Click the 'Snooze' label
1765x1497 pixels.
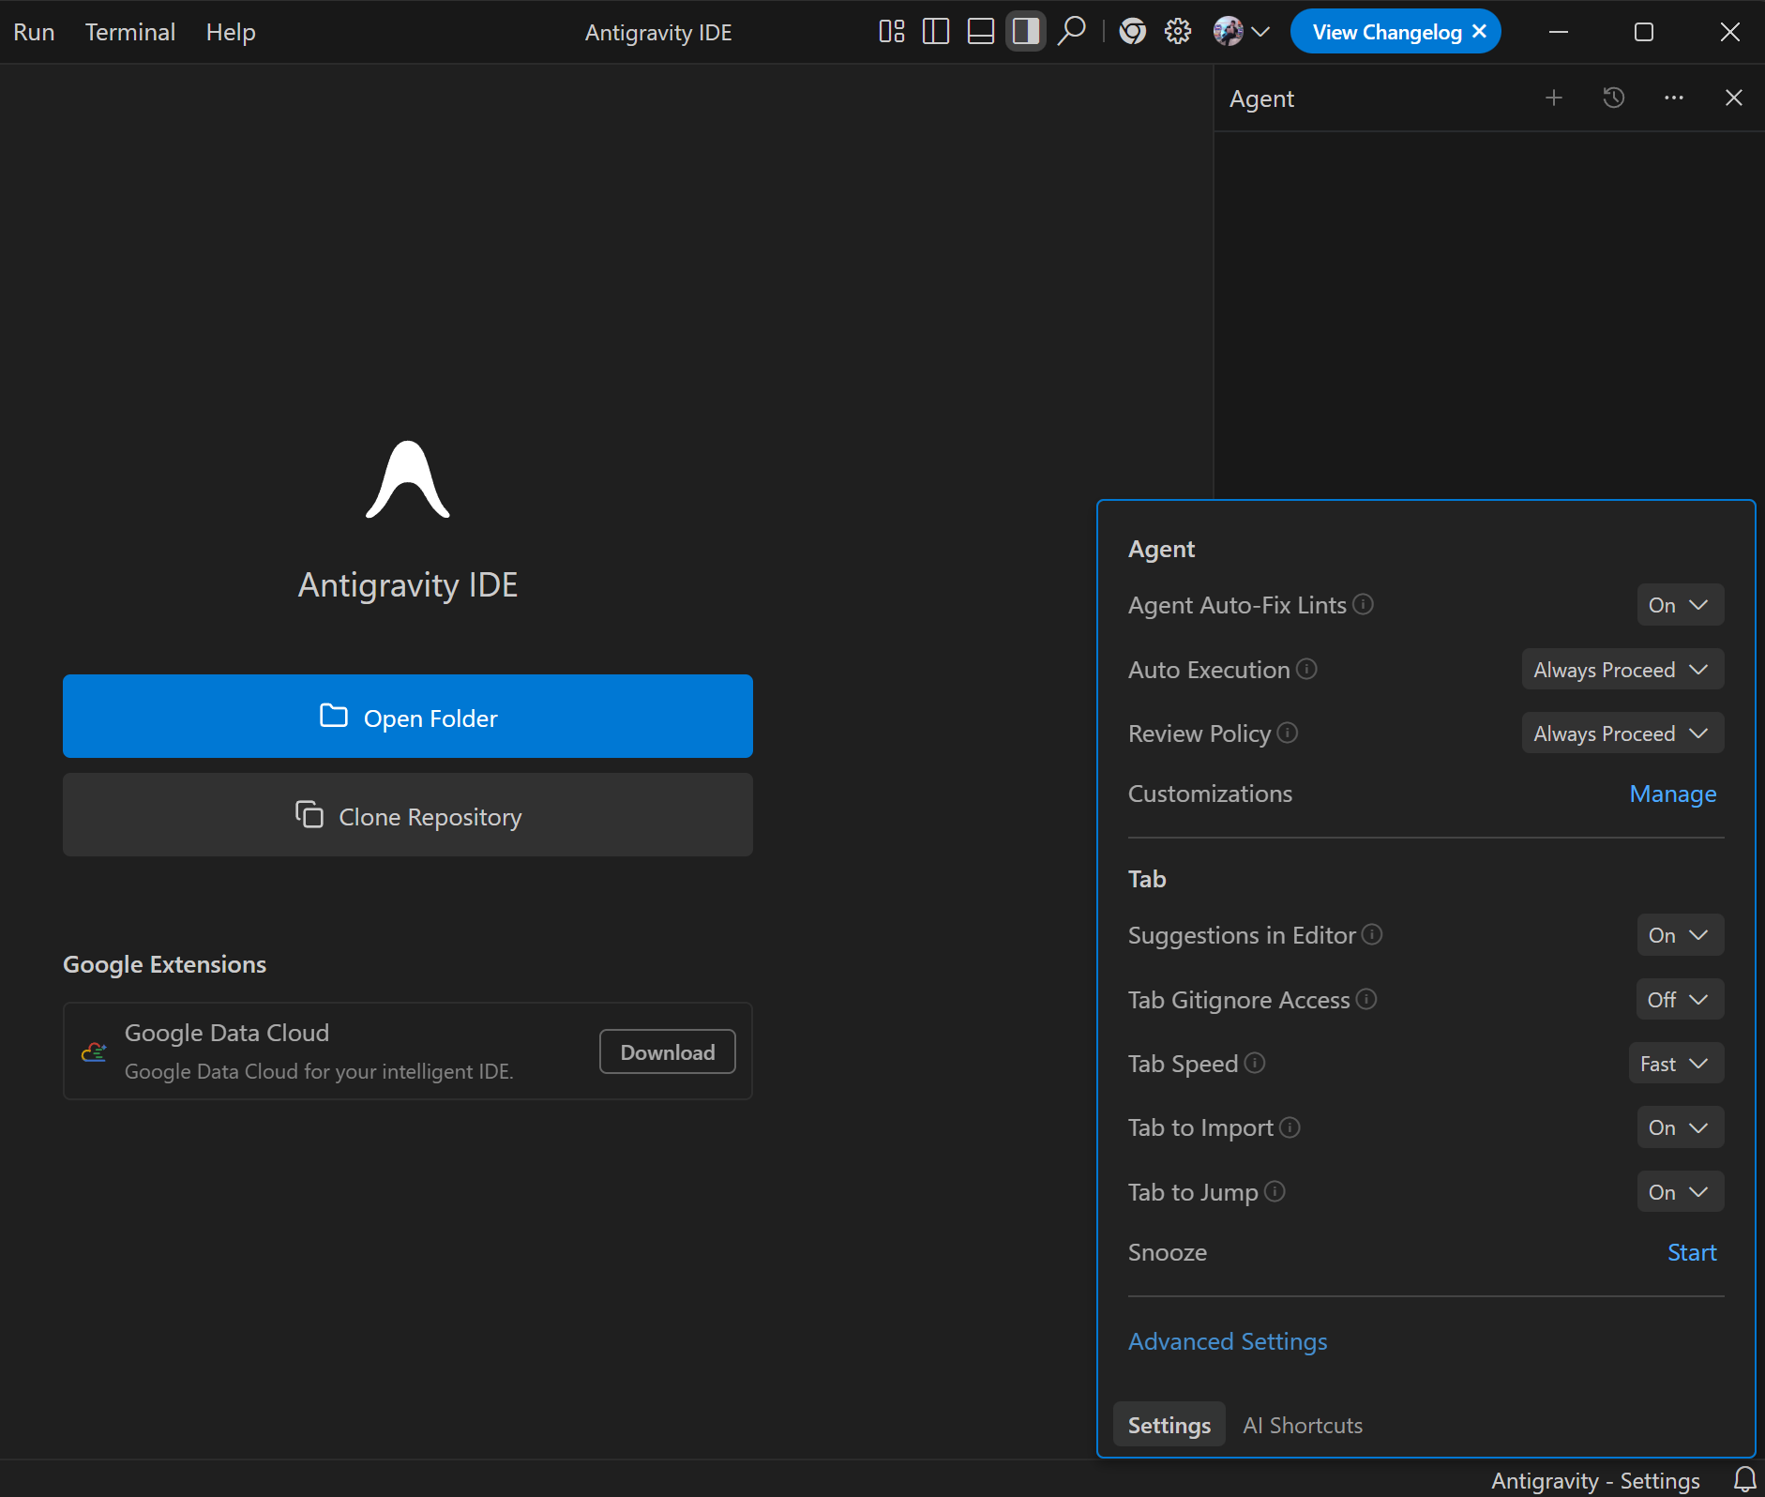tap(1168, 1252)
